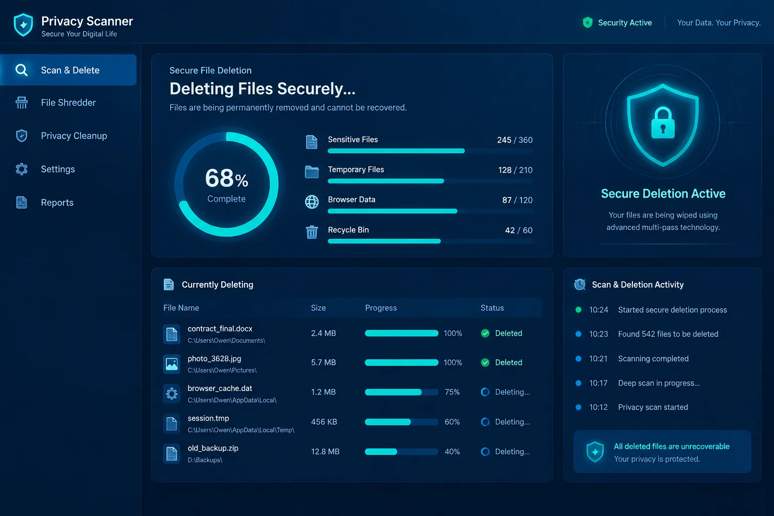Click the Size column header
The width and height of the screenshot is (774, 516).
(x=318, y=308)
